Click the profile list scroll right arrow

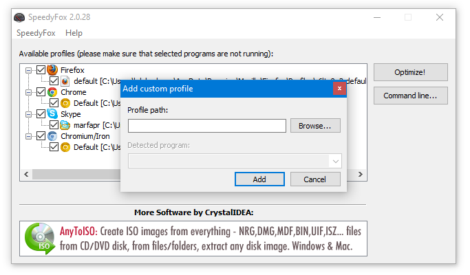coord(361,175)
